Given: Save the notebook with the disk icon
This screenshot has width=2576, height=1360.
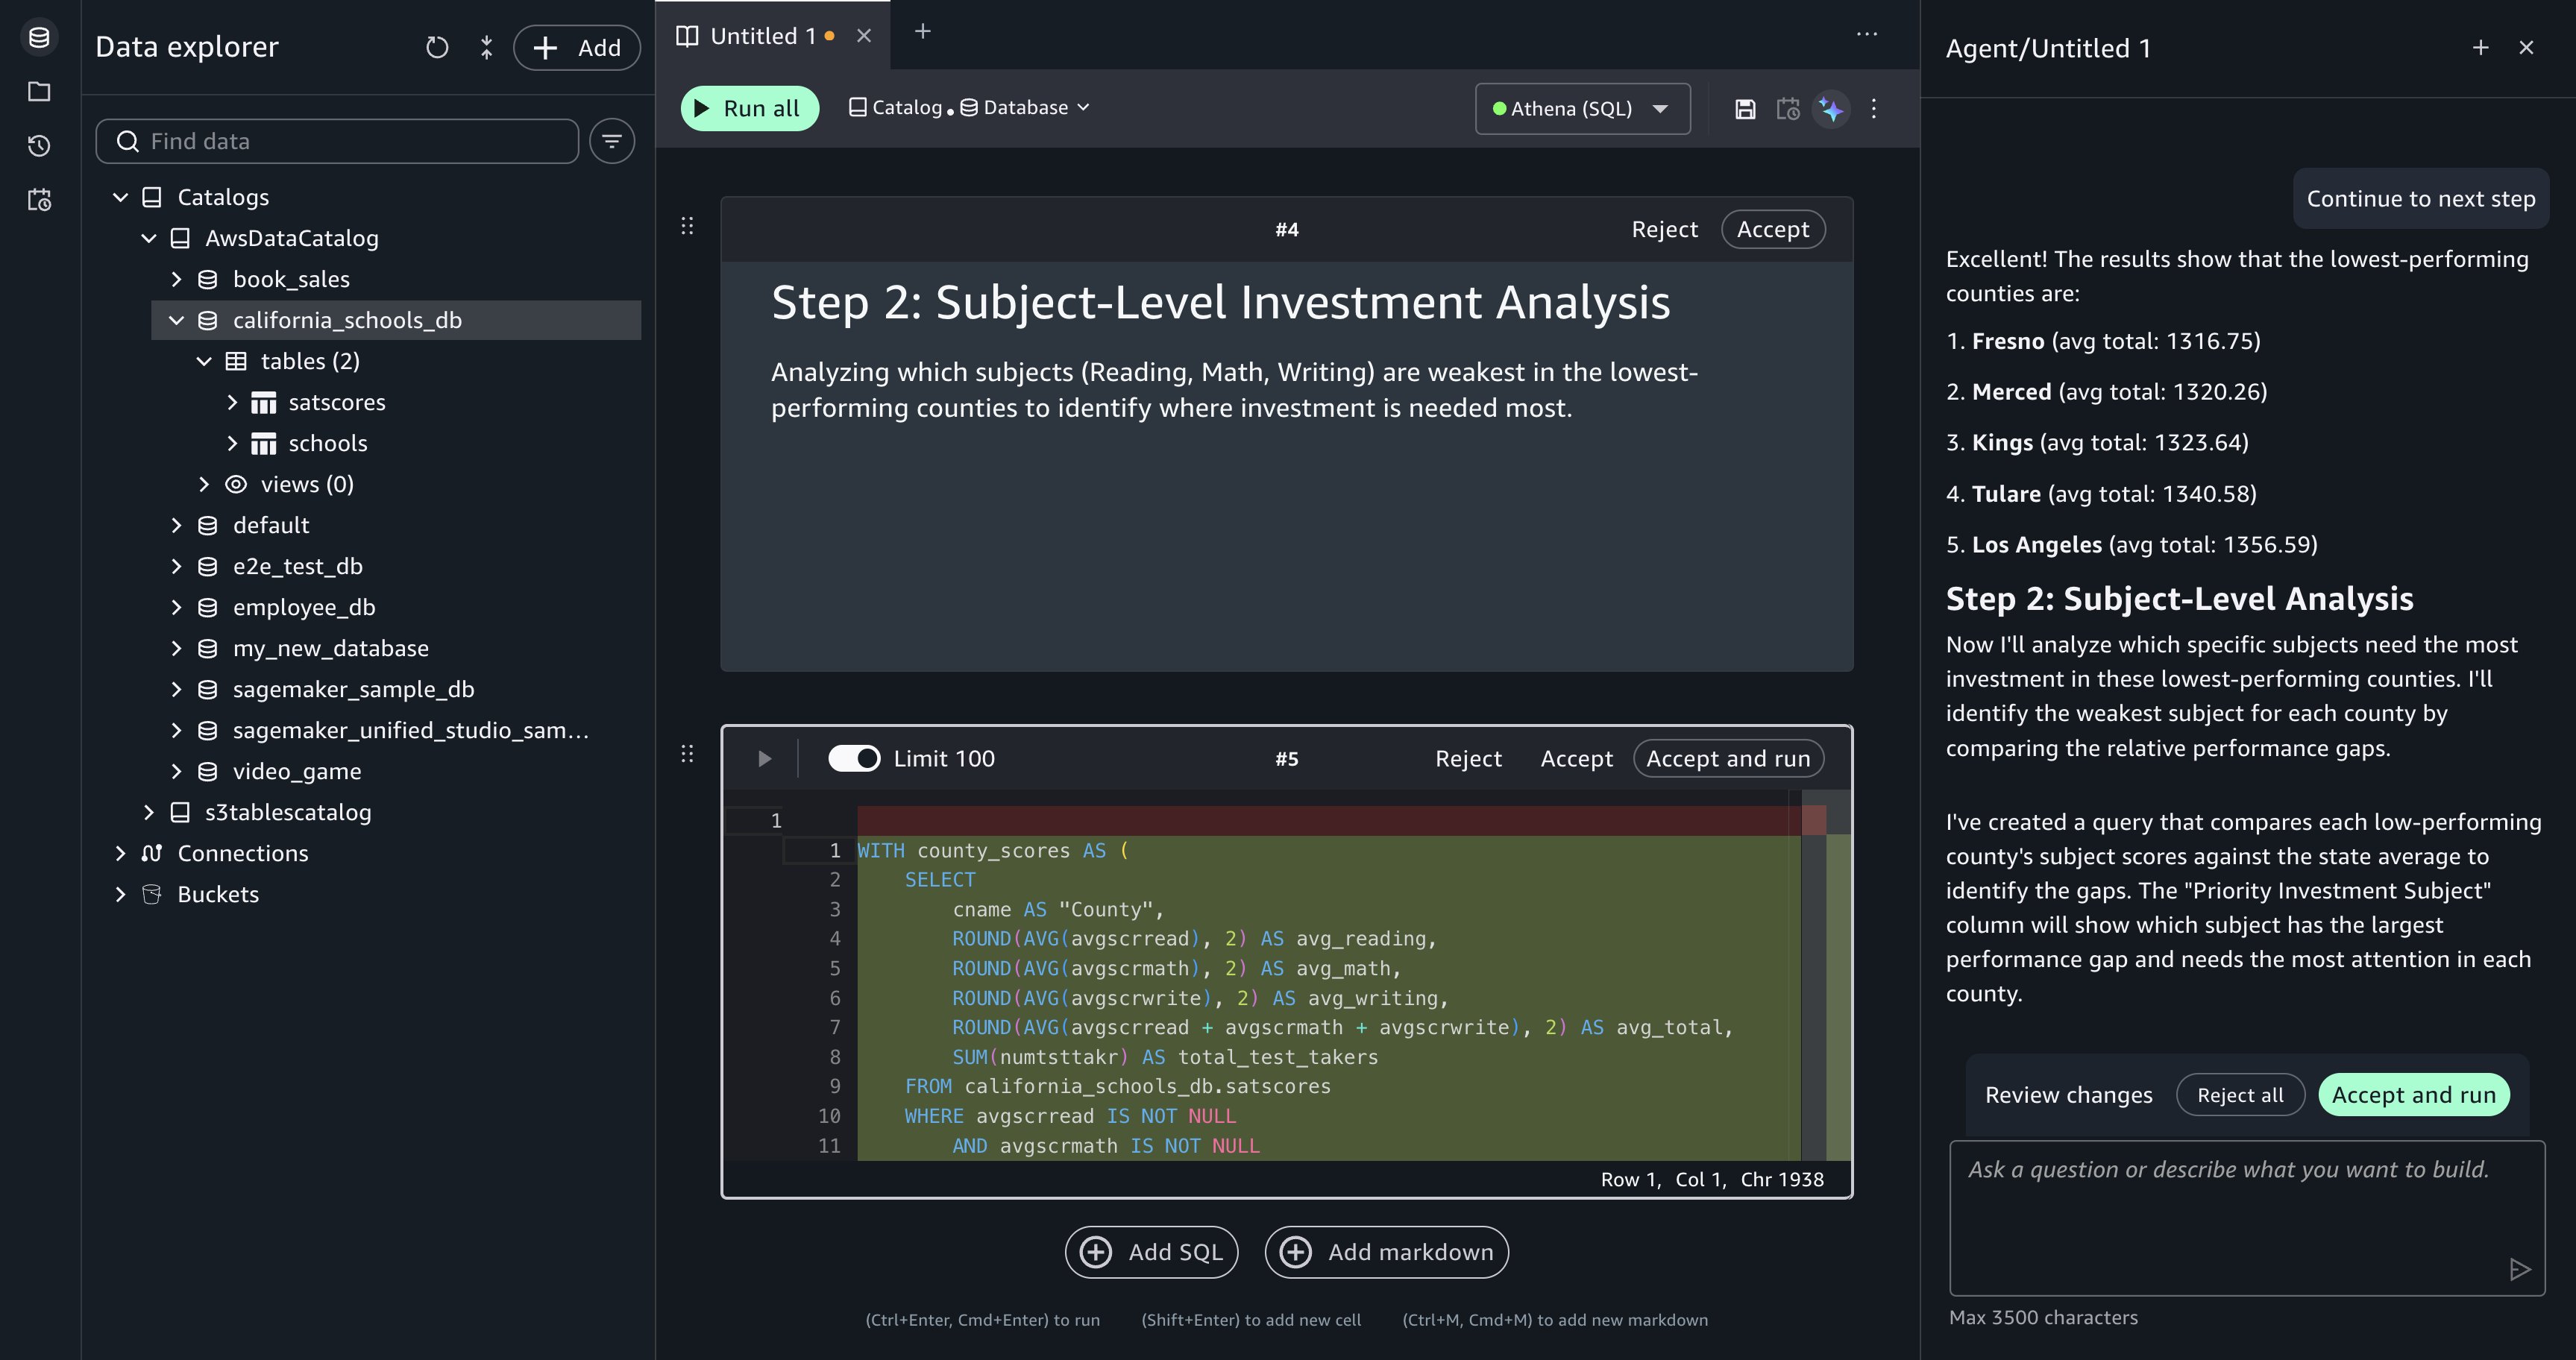Looking at the screenshot, I should tap(1745, 109).
